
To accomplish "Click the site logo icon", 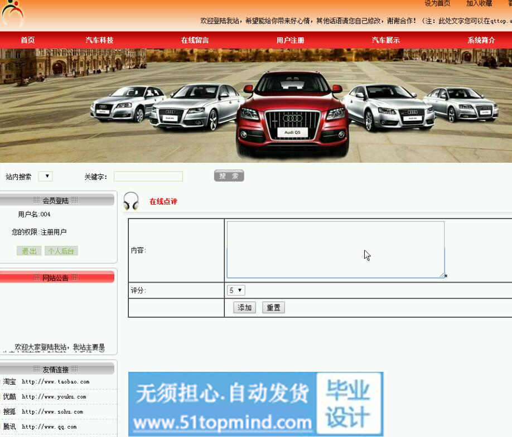I will (x=12, y=14).
